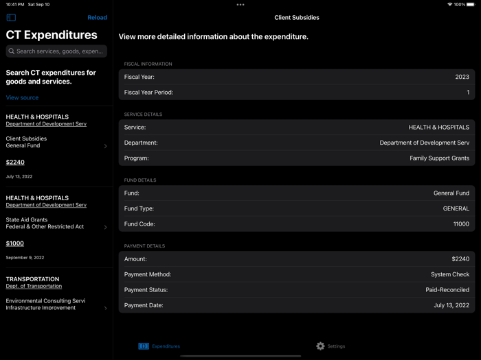Screen dimensions: 481x360
Task: Switch to the Expenditures tab
Action: coord(159,346)
